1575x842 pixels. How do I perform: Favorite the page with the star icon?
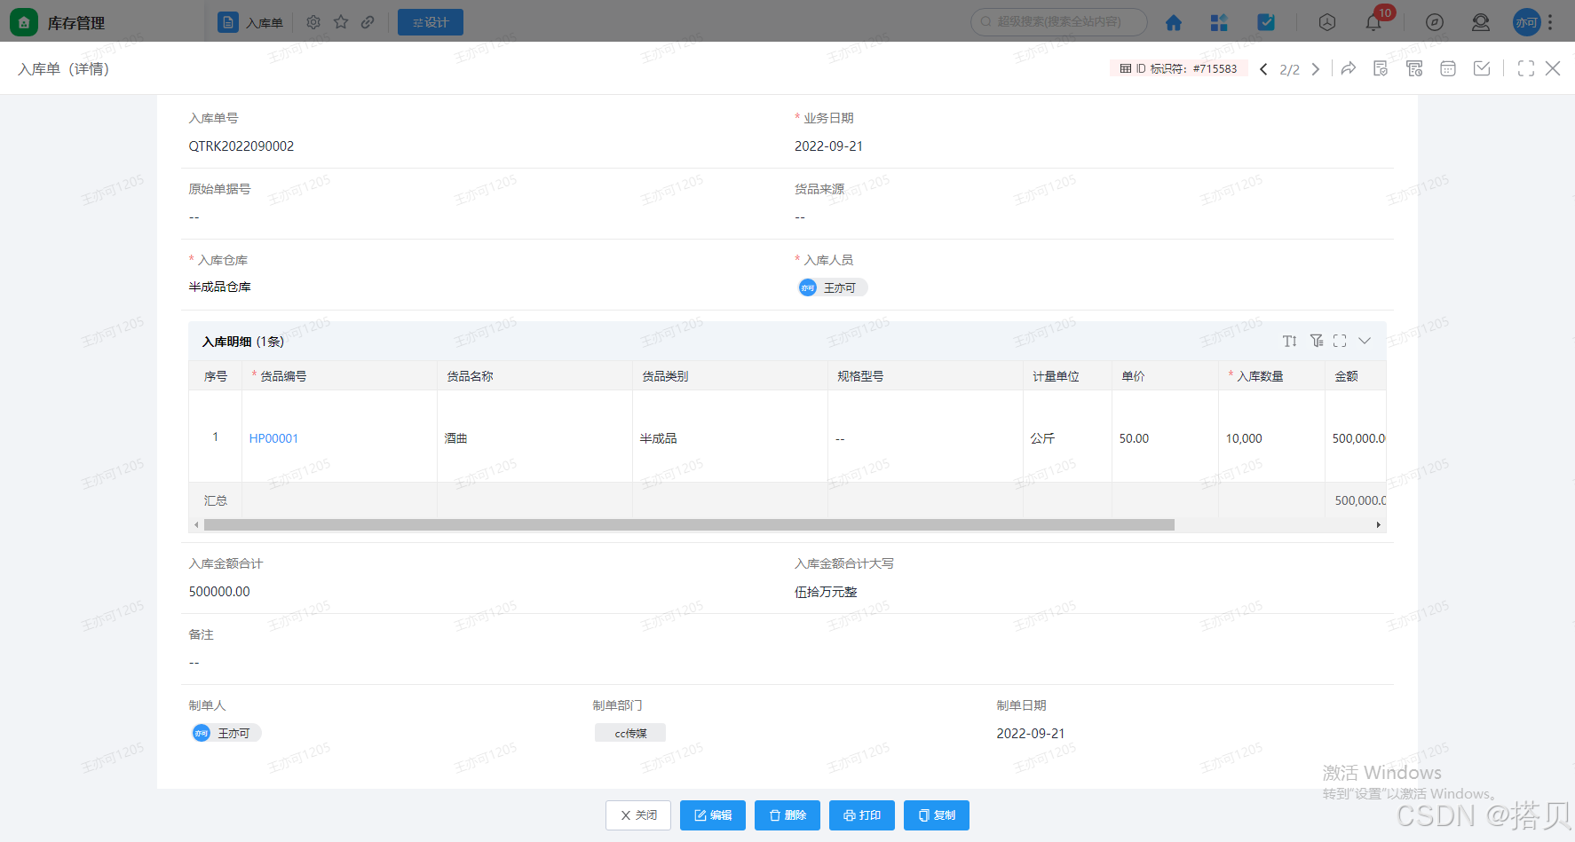(341, 22)
